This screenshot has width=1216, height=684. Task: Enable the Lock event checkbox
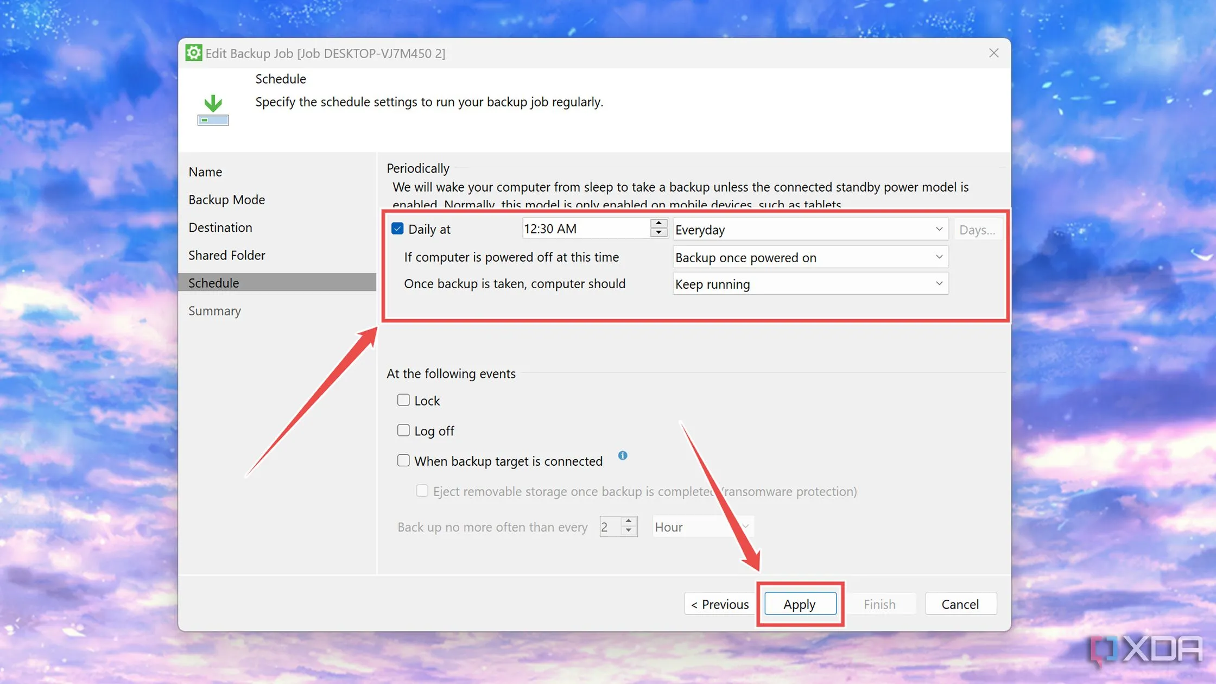tap(403, 401)
